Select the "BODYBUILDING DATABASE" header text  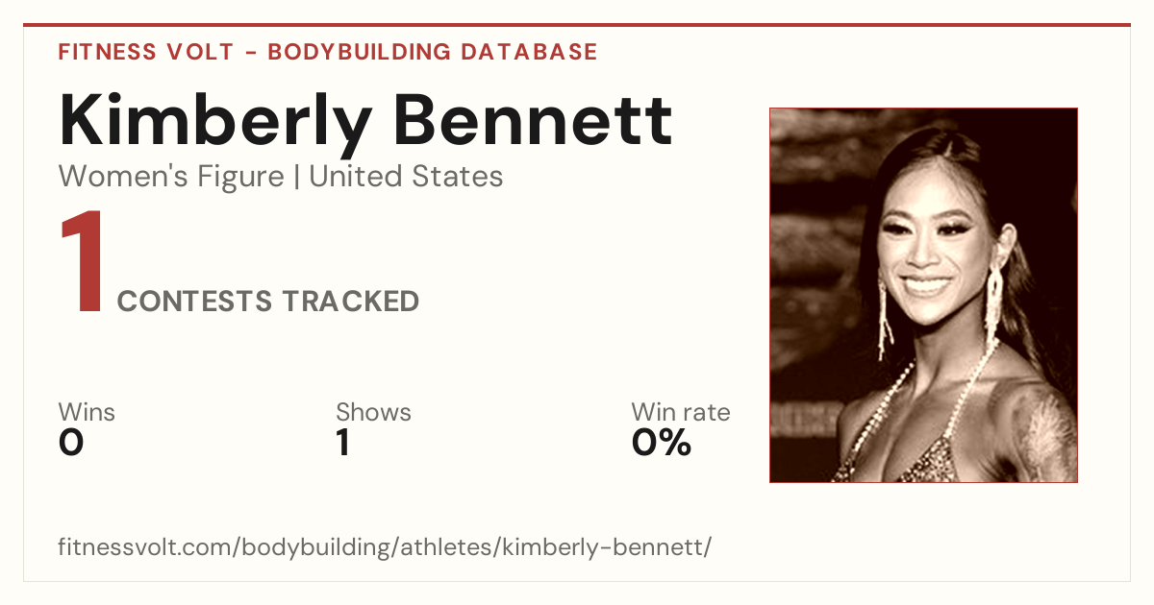433,52
